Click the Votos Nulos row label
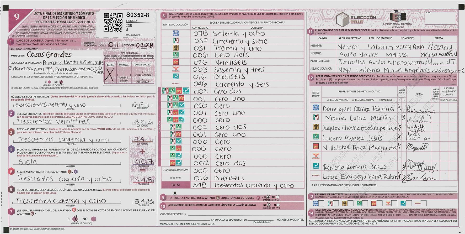 click(175, 178)
